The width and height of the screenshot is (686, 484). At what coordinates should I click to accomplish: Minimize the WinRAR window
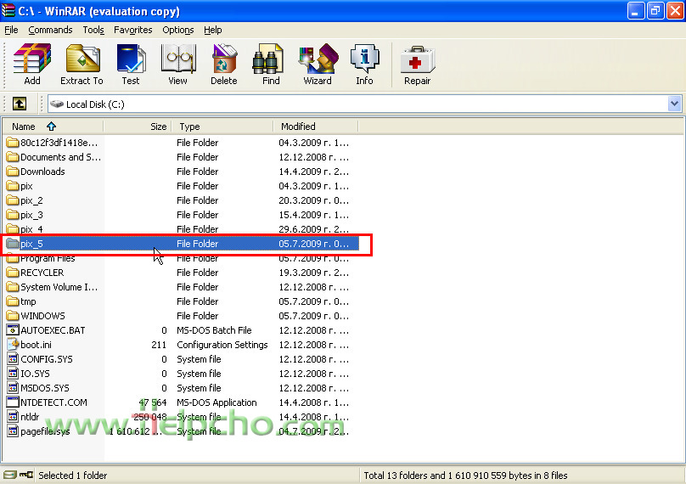636,11
